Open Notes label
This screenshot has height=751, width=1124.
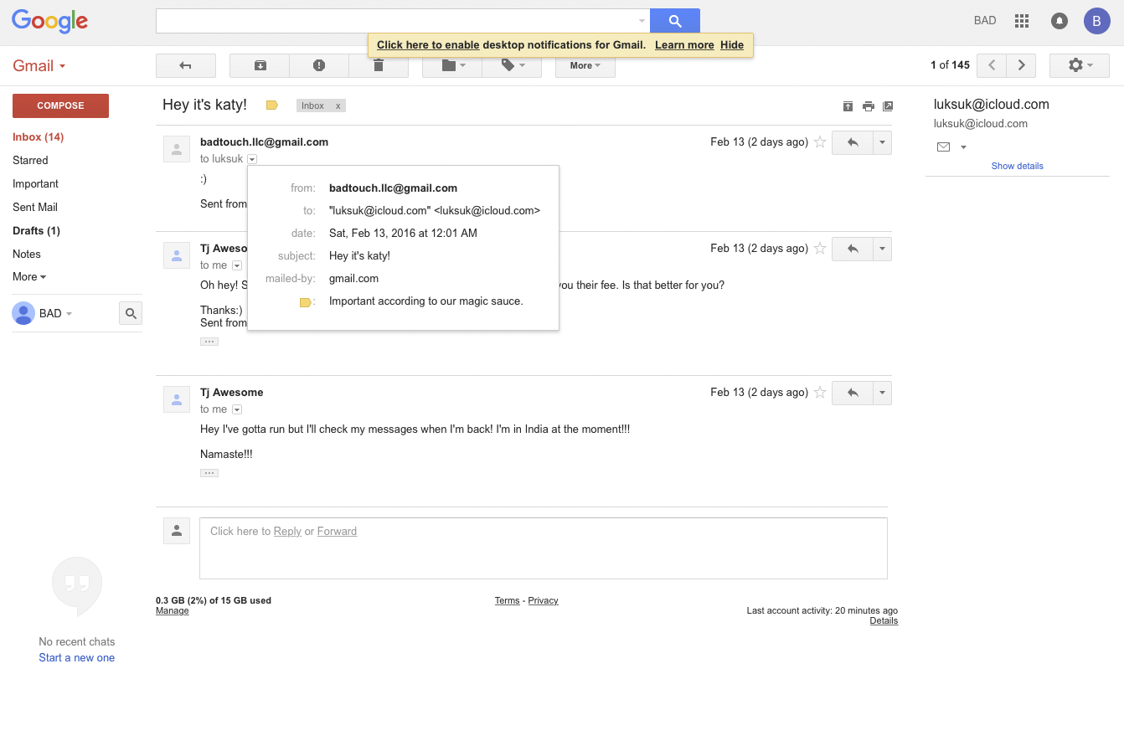27,255
